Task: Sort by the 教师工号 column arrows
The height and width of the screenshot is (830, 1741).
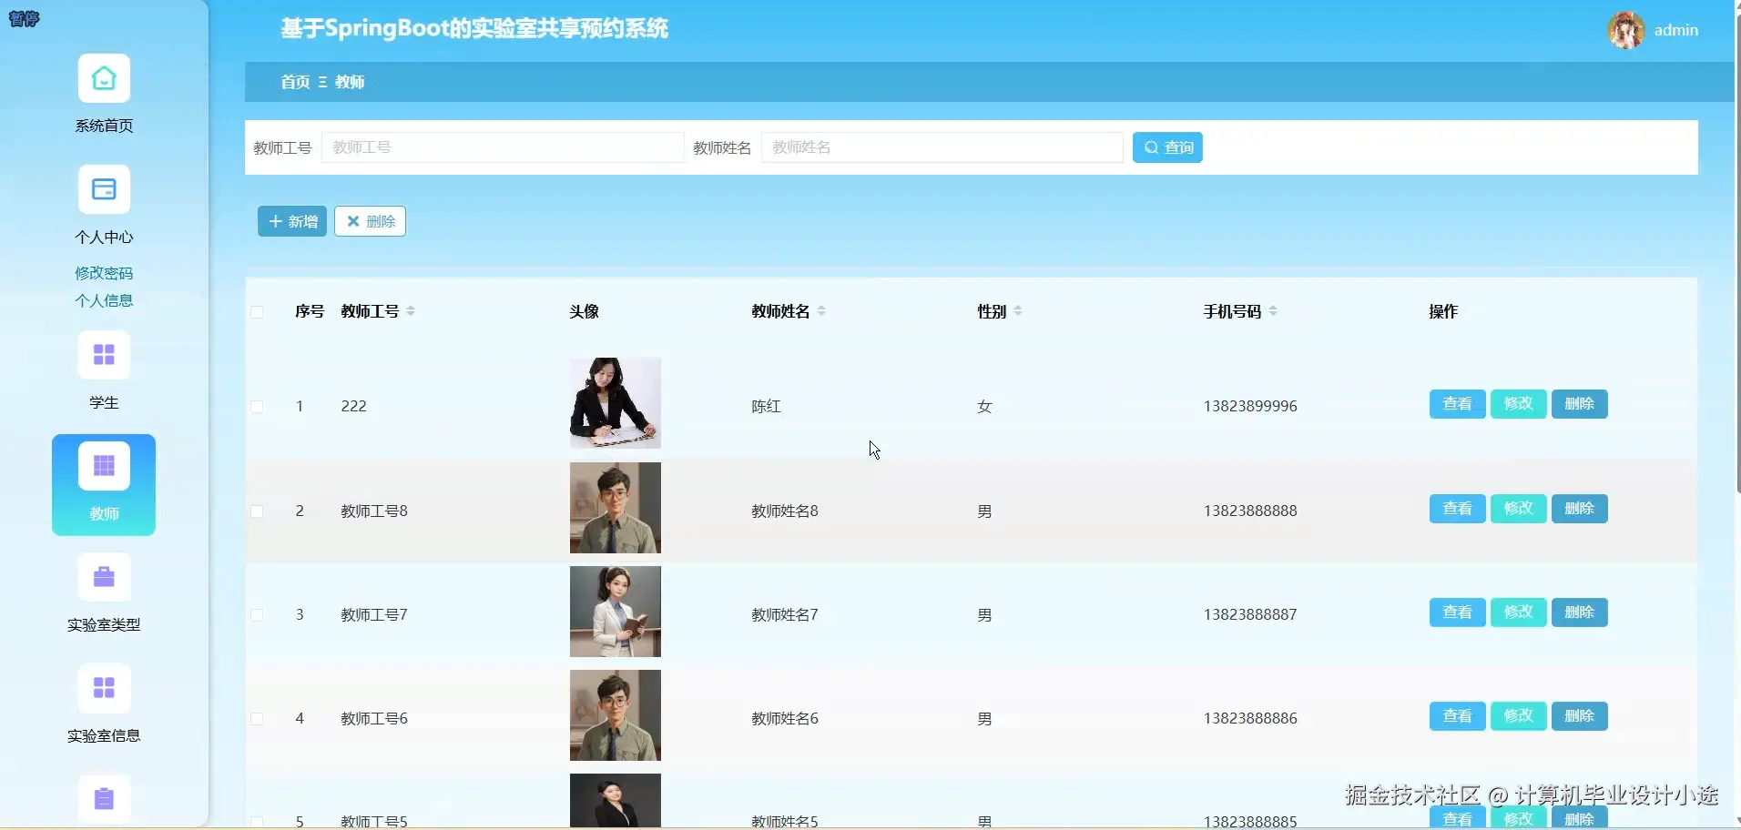Action: click(x=410, y=310)
